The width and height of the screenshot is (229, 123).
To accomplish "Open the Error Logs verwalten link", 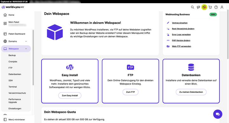I will tap(181, 35).
